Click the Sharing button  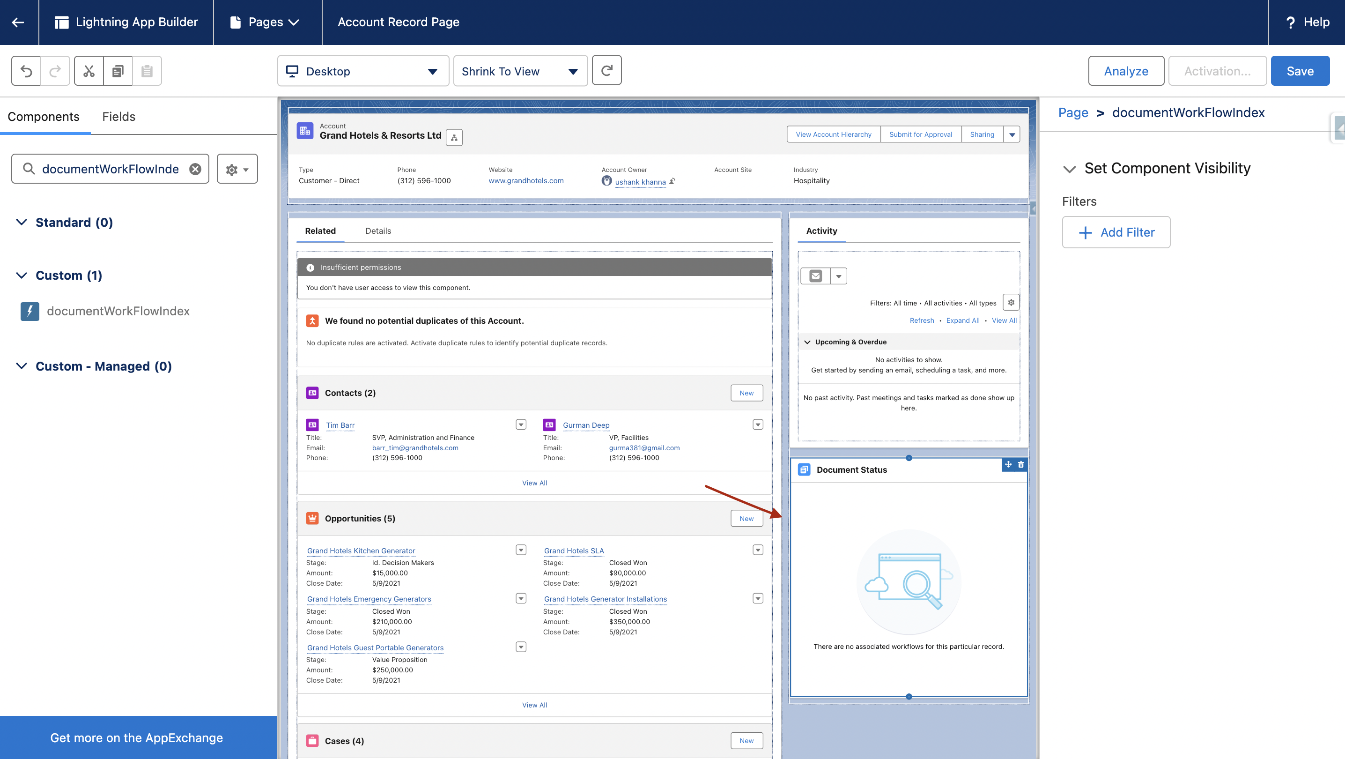click(x=982, y=134)
